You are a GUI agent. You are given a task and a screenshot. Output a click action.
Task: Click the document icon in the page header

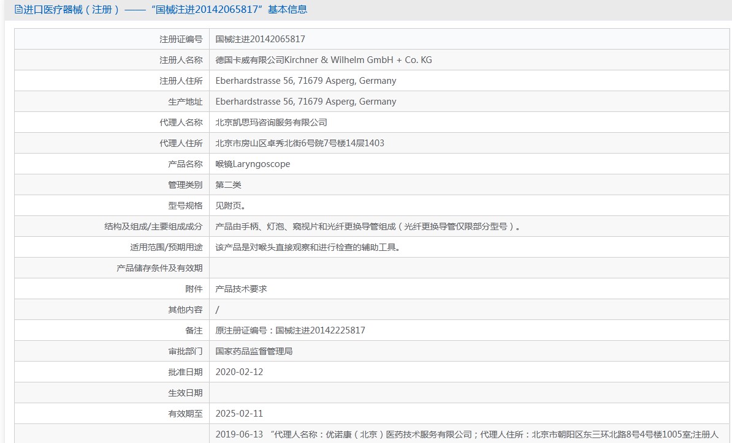18,9
